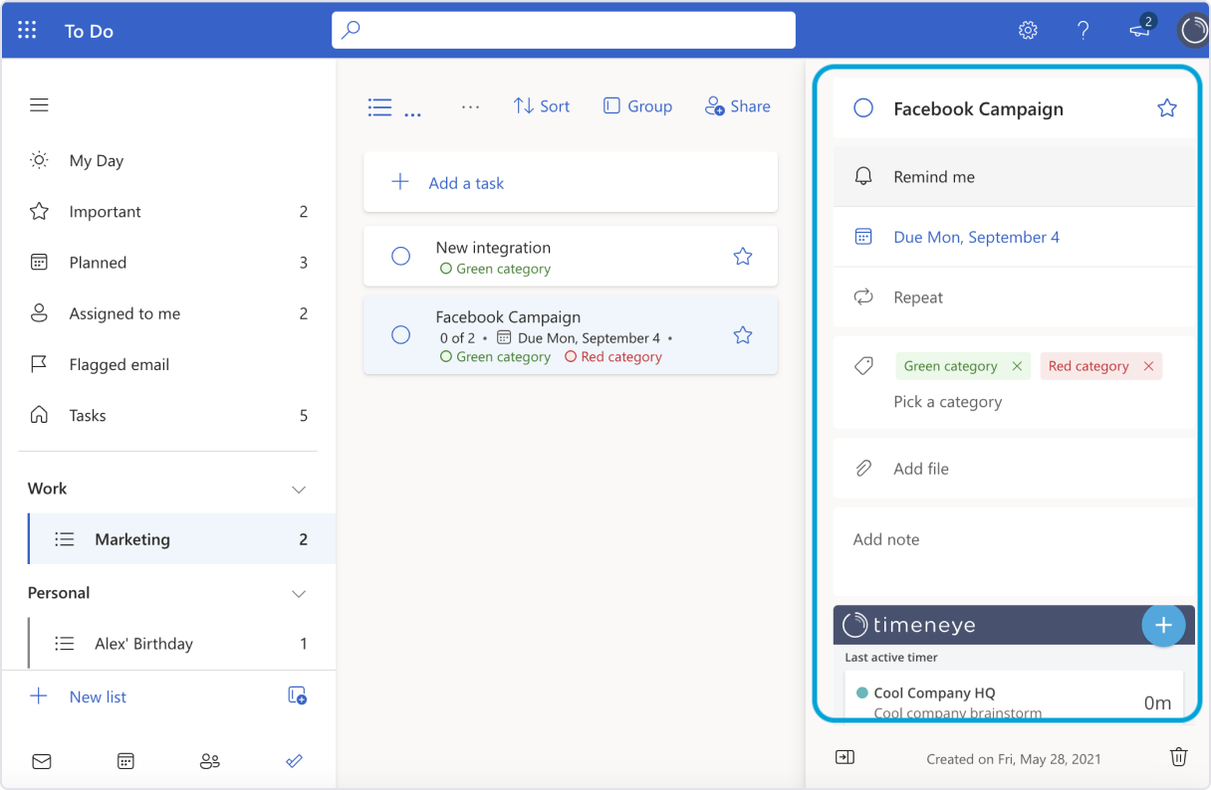Mark the Facebook Campaign task complete
This screenshot has width=1211, height=790.
pyautogui.click(x=401, y=335)
